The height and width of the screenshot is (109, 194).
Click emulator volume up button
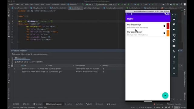pyautogui.click(x=174, y=24)
